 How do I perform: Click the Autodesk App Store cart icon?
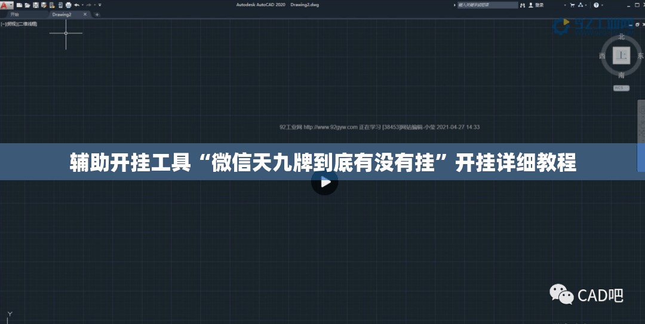pos(572,5)
